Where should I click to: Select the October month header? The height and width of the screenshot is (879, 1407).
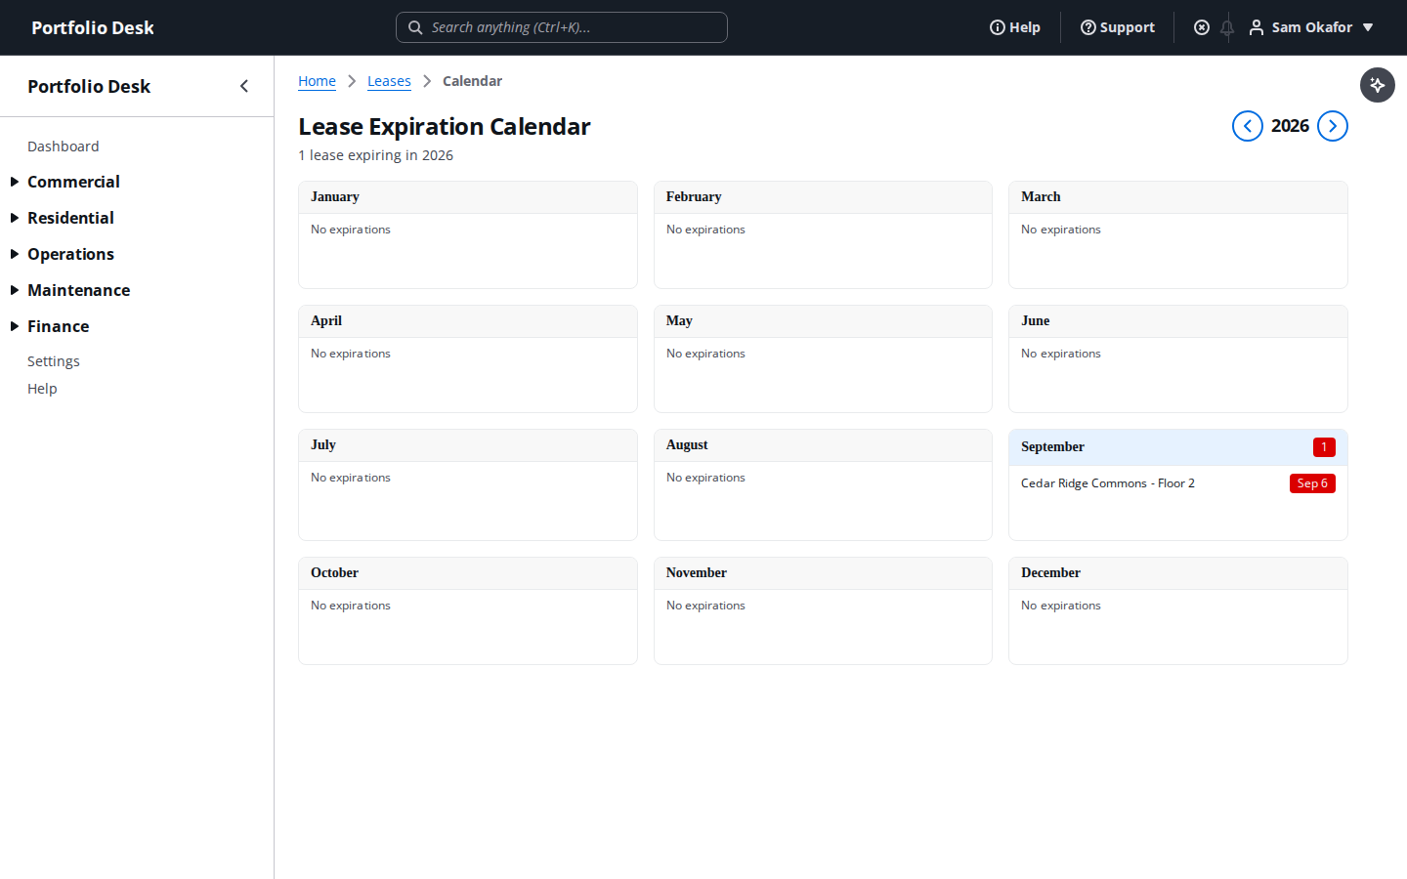point(468,573)
